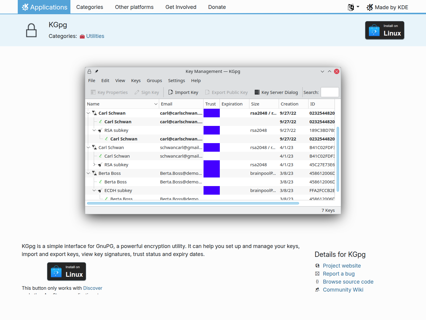Image resolution: width=426 pixels, height=320 pixels.
Task: Select the ID cell 45C27E73E6
Action: (x=322, y=165)
